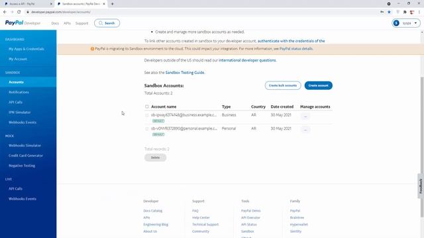Open Docs Catalog footer link
The image size is (424, 238).
[x=153, y=211]
